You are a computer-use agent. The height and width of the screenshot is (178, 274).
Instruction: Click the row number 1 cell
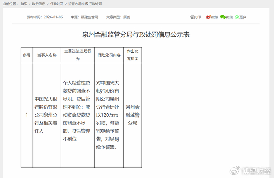click(x=27, y=115)
